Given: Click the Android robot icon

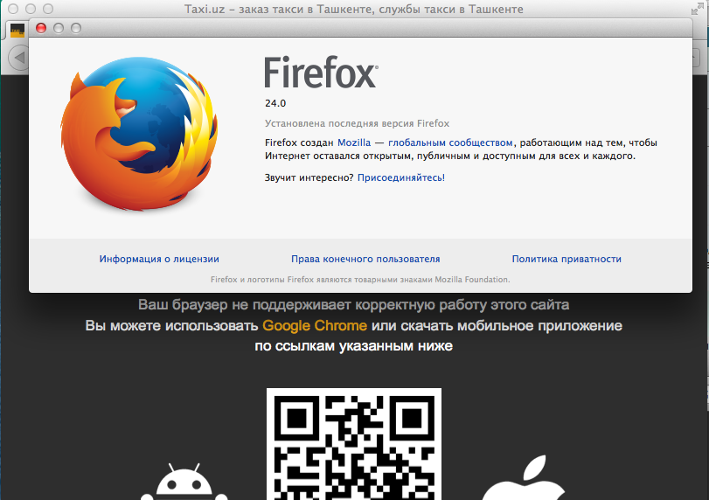Looking at the screenshot, I should [x=184, y=482].
